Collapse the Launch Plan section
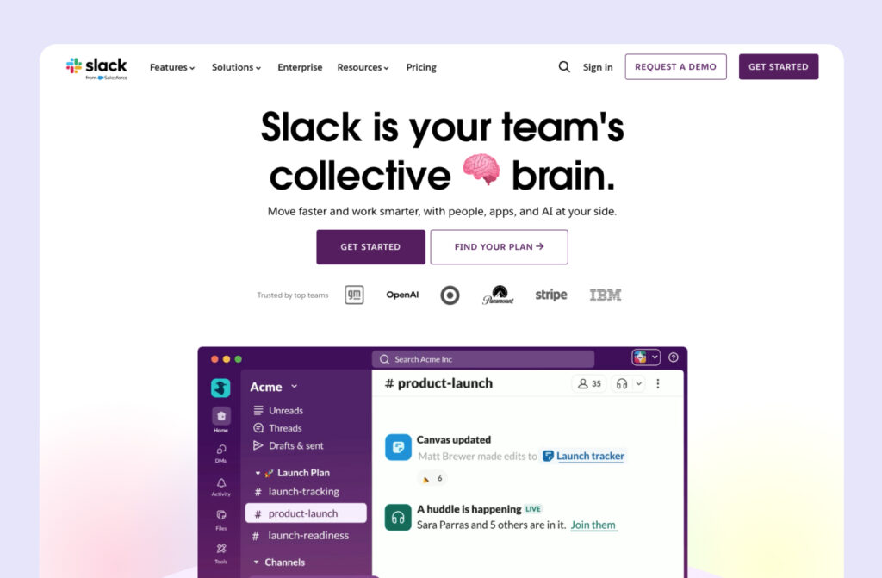 [258, 473]
